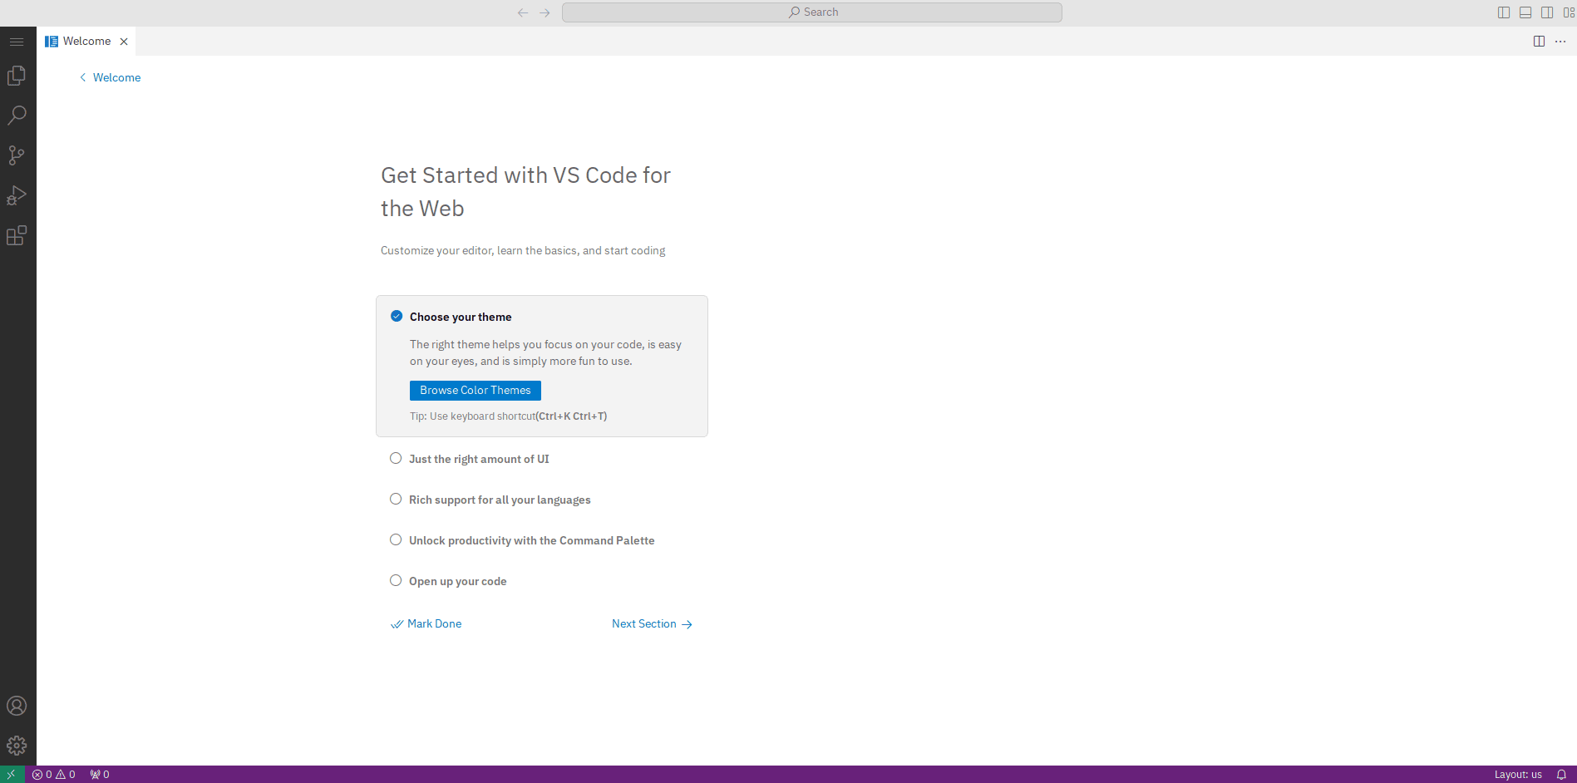The image size is (1577, 783).
Task: Launch the Run and Debug panel
Action: click(x=17, y=195)
